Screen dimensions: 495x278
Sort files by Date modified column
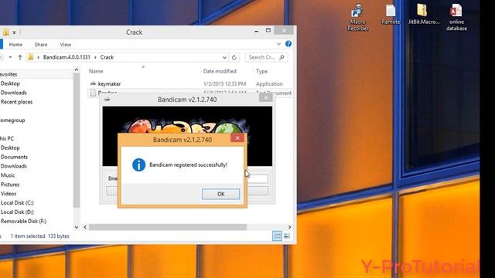pos(220,71)
